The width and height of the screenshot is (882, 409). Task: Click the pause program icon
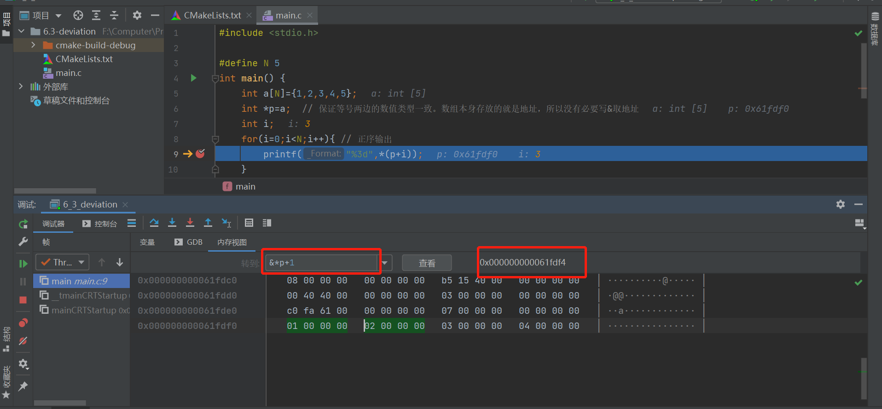(x=23, y=282)
